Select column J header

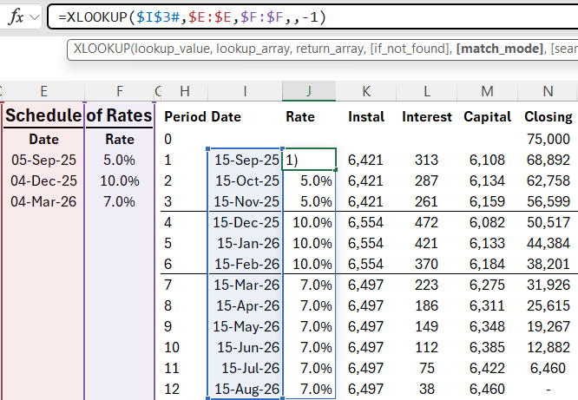(309, 91)
